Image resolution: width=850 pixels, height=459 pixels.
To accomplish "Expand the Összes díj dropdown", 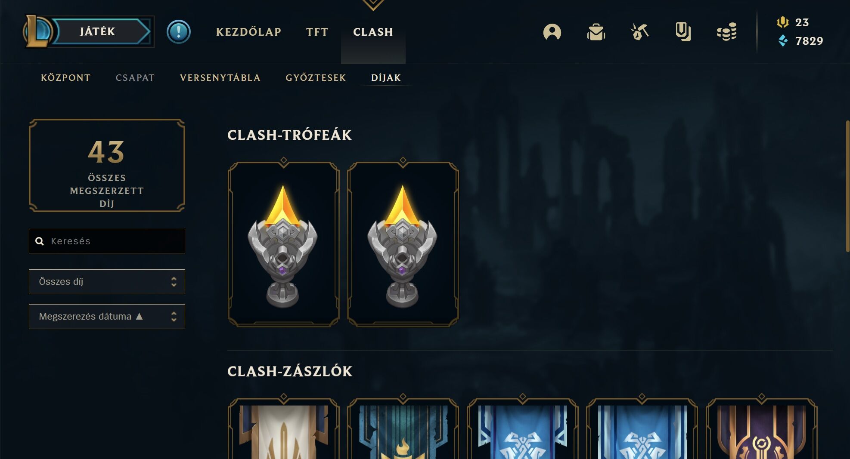I will (107, 282).
